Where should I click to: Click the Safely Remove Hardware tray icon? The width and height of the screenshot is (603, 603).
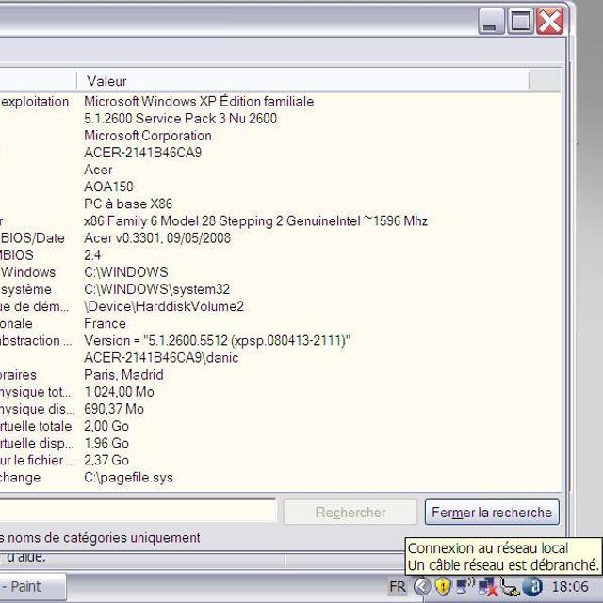pyautogui.click(x=510, y=586)
